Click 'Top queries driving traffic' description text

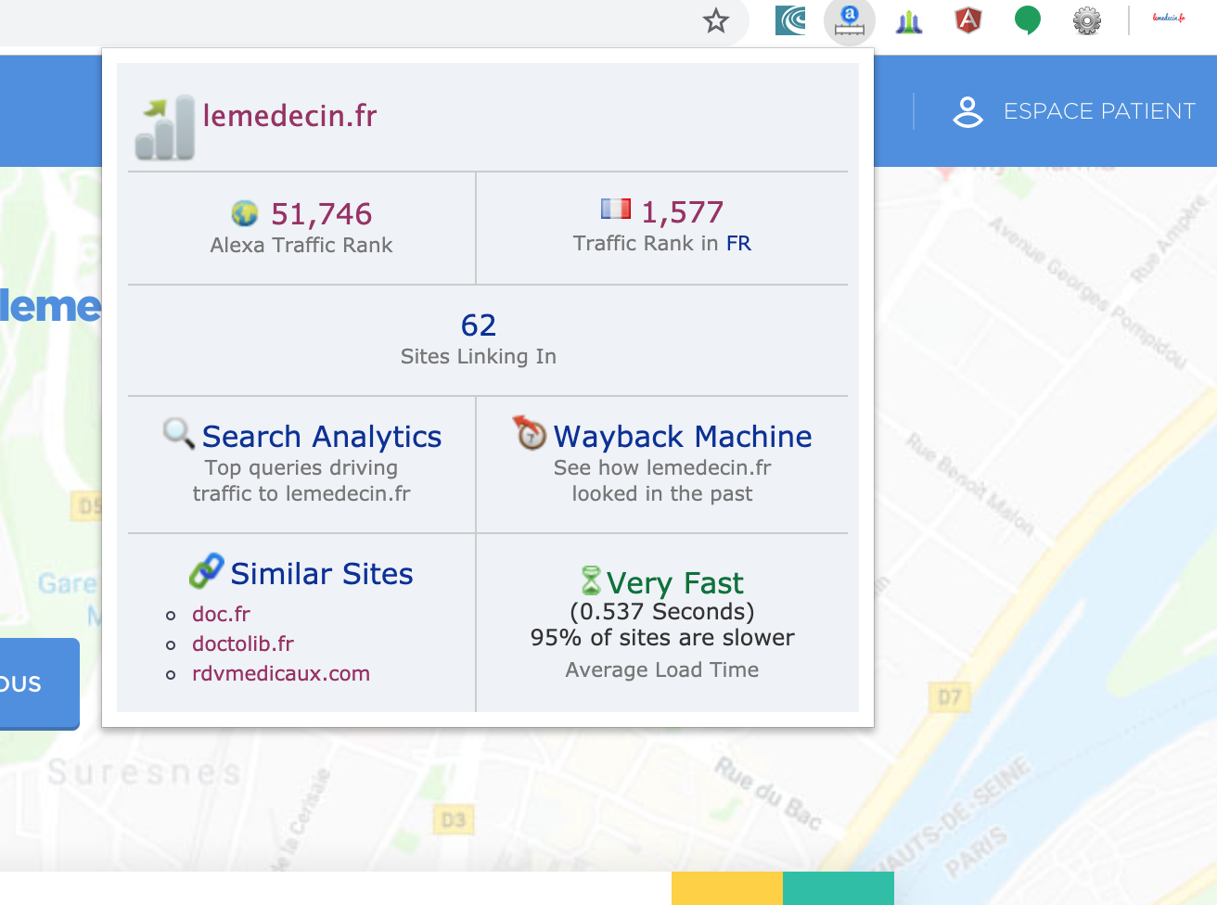tap(301, 480)
